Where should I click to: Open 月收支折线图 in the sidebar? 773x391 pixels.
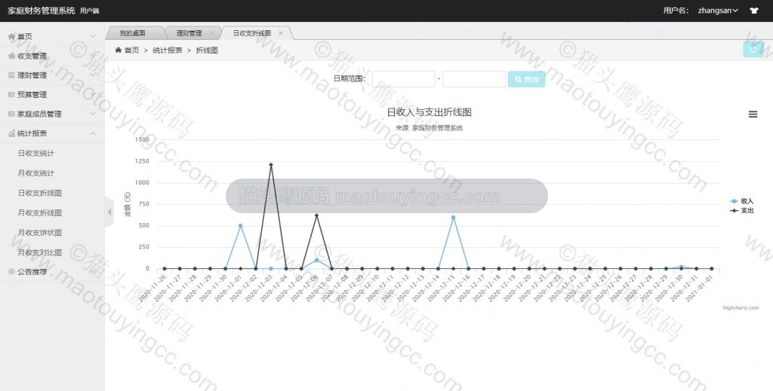(40, 213)
